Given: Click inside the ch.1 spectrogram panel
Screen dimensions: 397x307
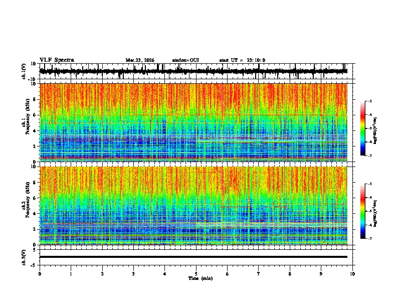Looking at the screenshot, I should [x=193, y=122].
